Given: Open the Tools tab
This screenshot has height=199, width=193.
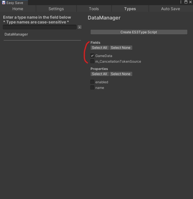Looking at the screenshot, I should [x=94, y=9].
